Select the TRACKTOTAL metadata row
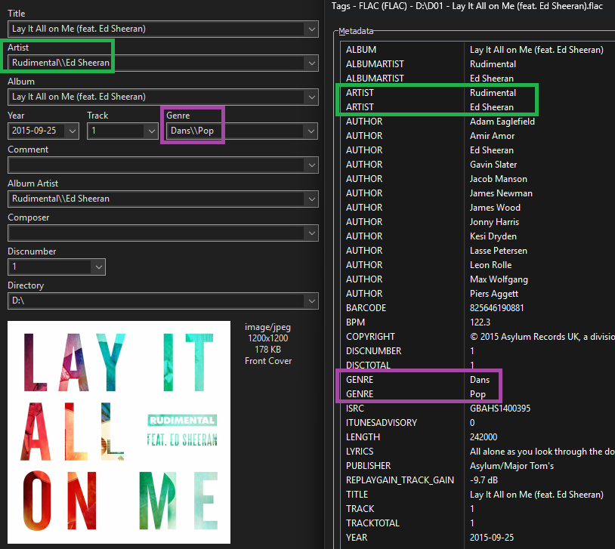Viewport: 615px width, 549px height. (477, 523)
